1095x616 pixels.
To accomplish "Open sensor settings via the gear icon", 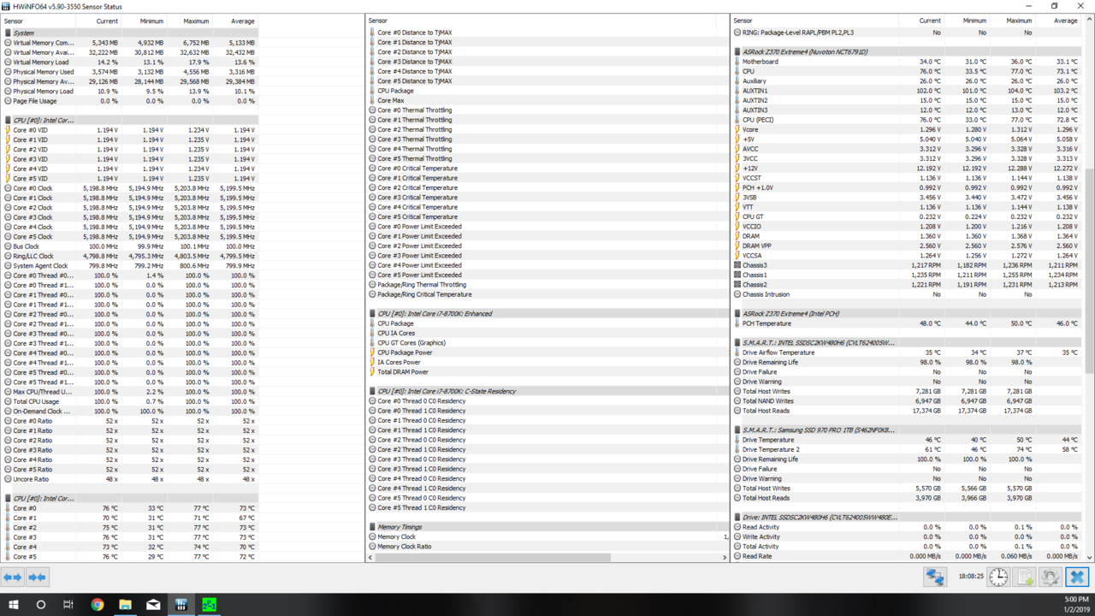I will tap(1051, 577).
